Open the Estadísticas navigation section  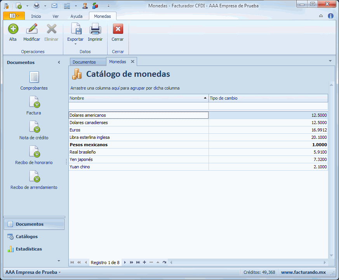[29, 249]
